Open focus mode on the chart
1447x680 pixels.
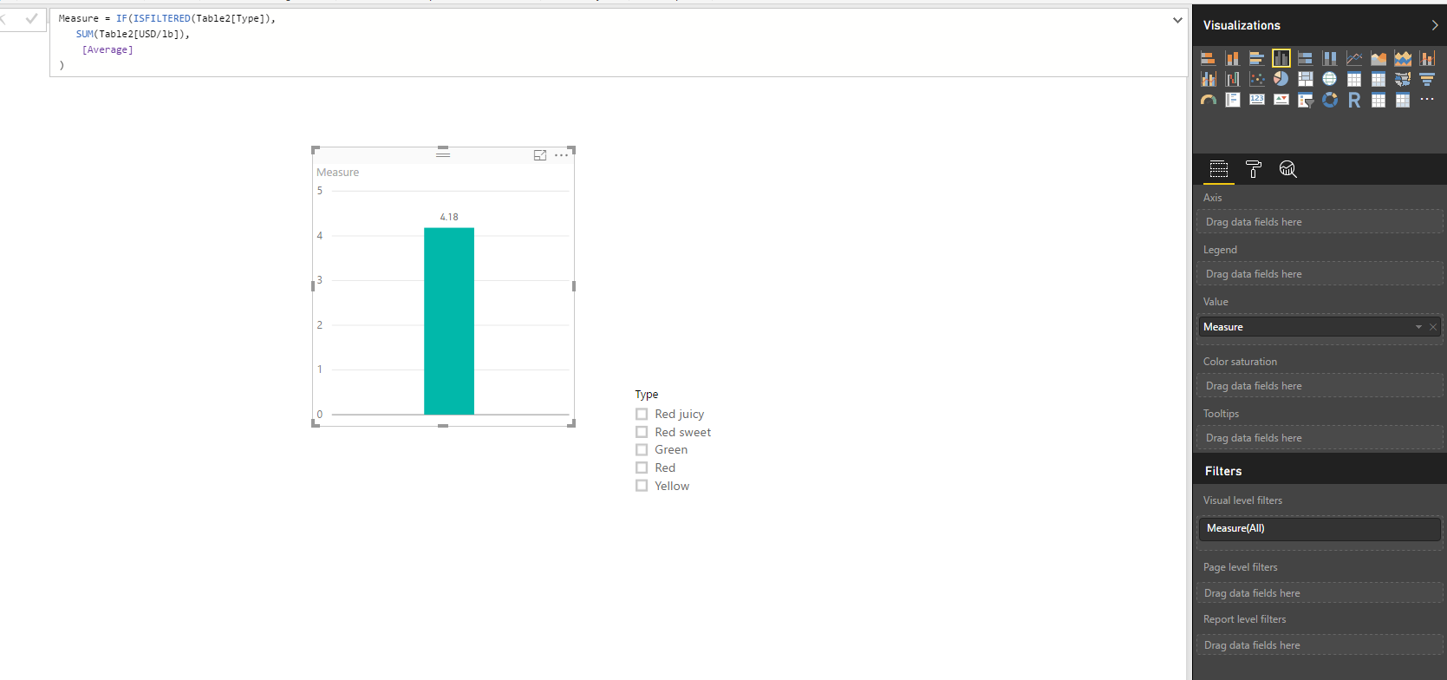click(540, 155)
